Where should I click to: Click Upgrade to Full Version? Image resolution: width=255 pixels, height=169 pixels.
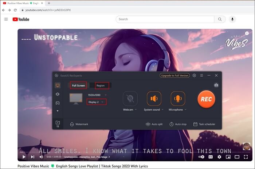point(174,76)
